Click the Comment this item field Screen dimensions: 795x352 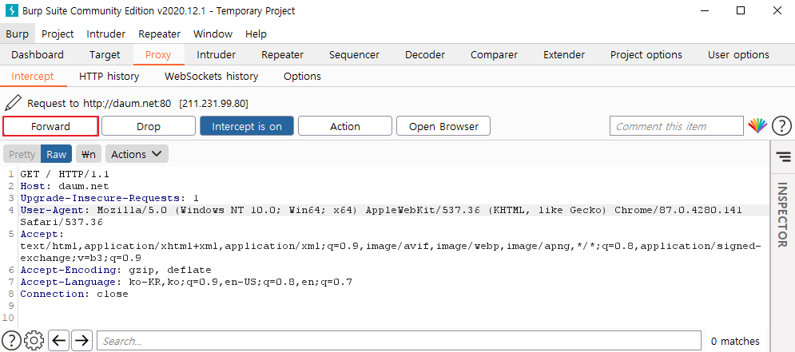(677, 126)
